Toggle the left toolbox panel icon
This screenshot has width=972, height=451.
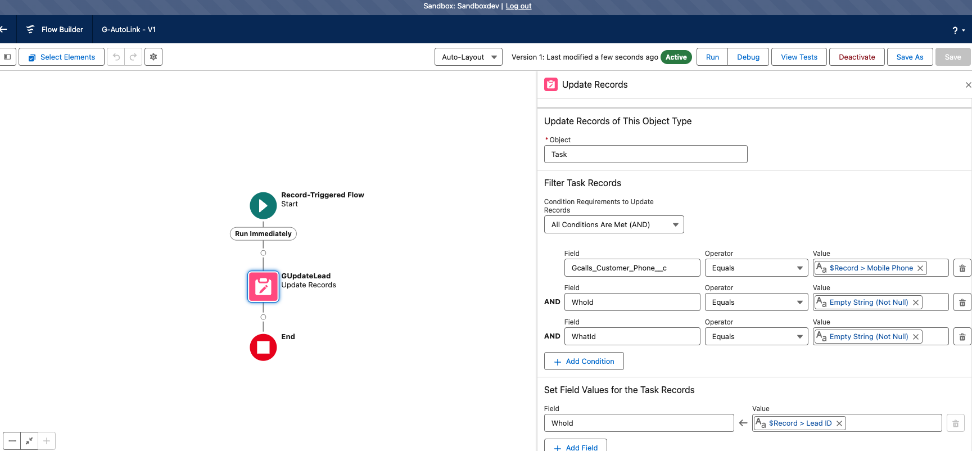point(7,57)
